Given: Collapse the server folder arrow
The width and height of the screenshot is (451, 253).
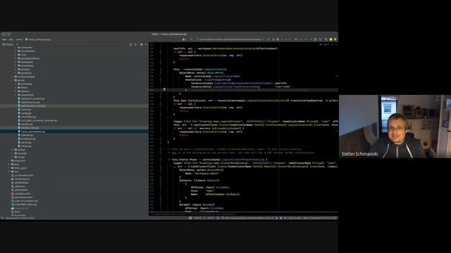Looking at the screenshot, I should 13,80.
